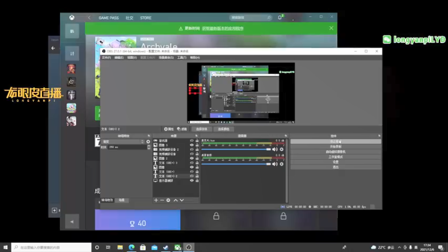Screen dimensions: 448x252
Task: Switch to the 转场特效 tab in OBS
Action: point(107,200)
